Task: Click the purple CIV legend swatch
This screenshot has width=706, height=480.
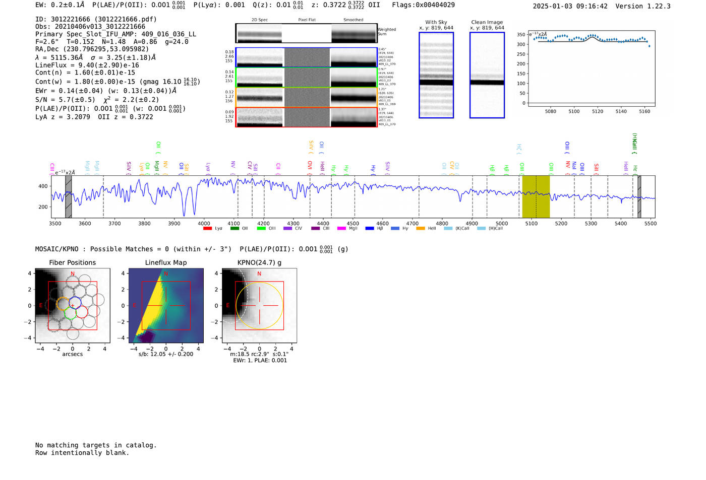Action: point(288,228)
